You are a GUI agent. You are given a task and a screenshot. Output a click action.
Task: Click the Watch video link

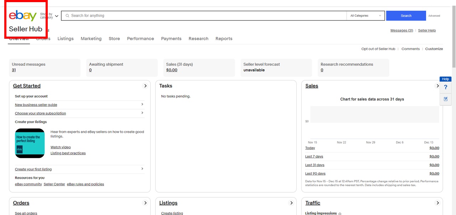pos(61,147)
